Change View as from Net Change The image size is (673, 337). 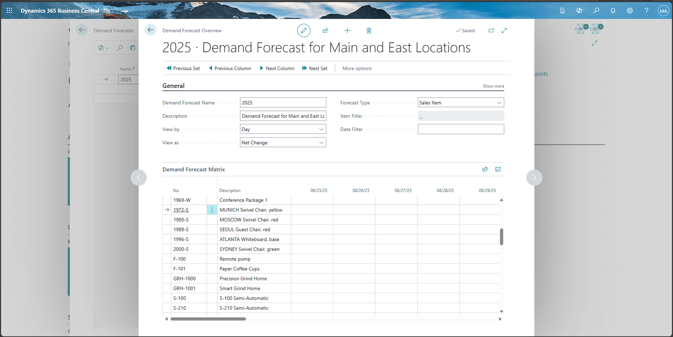tap(321, 142)
